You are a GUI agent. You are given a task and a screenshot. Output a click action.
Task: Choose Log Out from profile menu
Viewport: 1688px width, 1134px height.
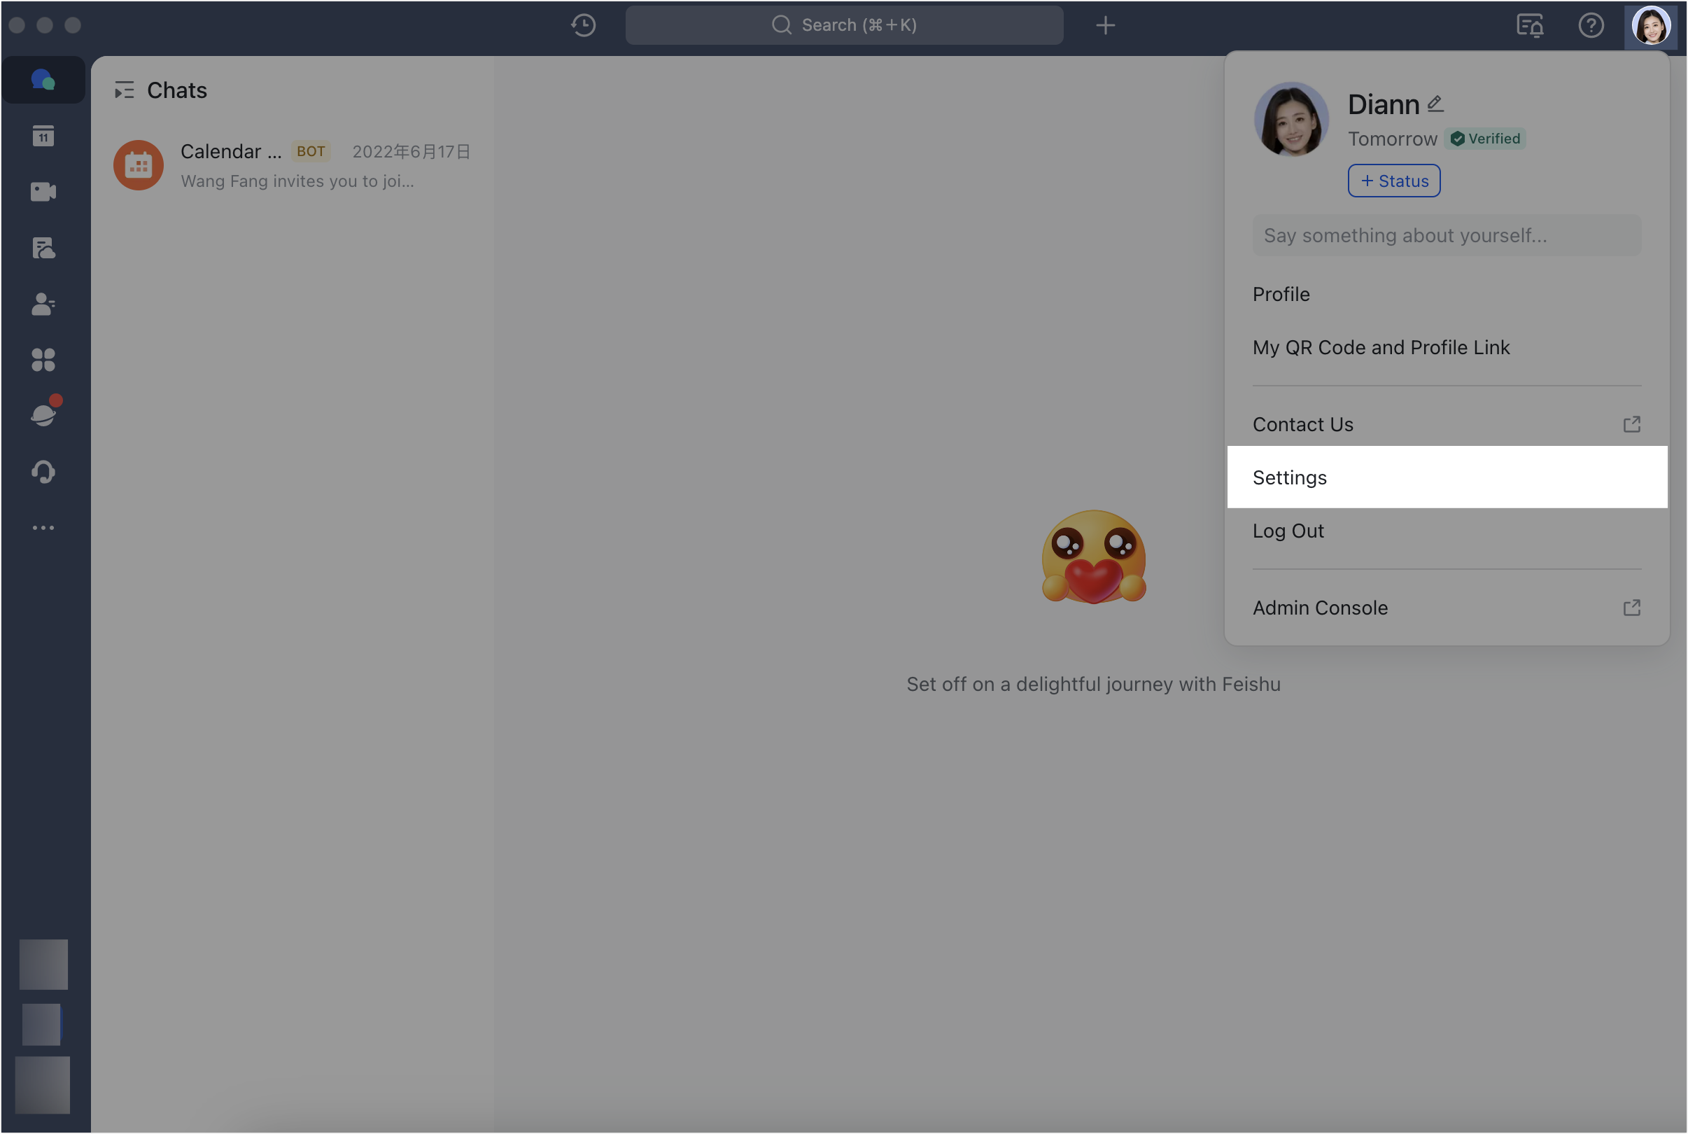[1288, 531]
